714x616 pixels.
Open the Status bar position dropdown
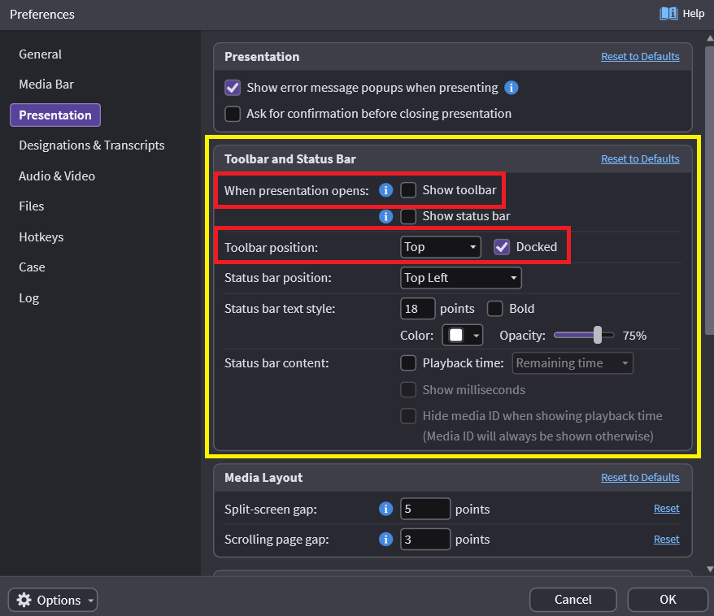(460, 278)
